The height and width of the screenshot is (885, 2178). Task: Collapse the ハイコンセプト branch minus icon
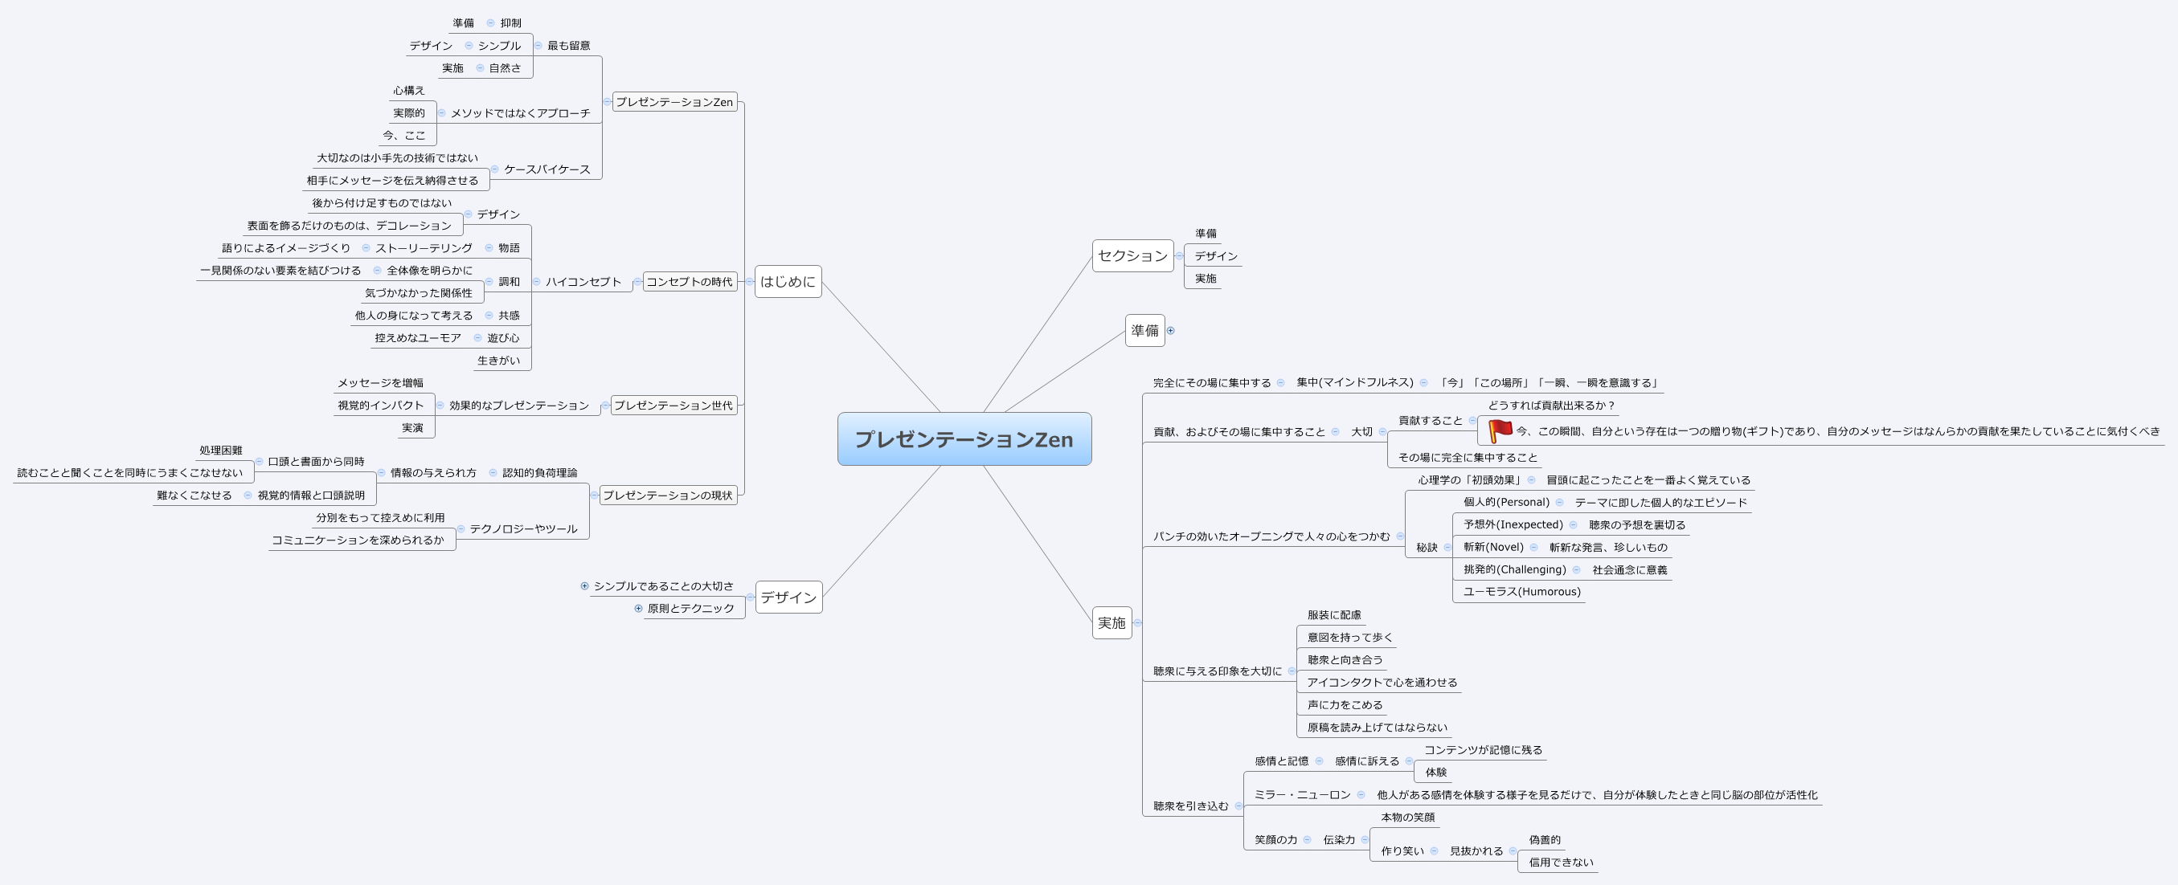[x=538, y=282]
